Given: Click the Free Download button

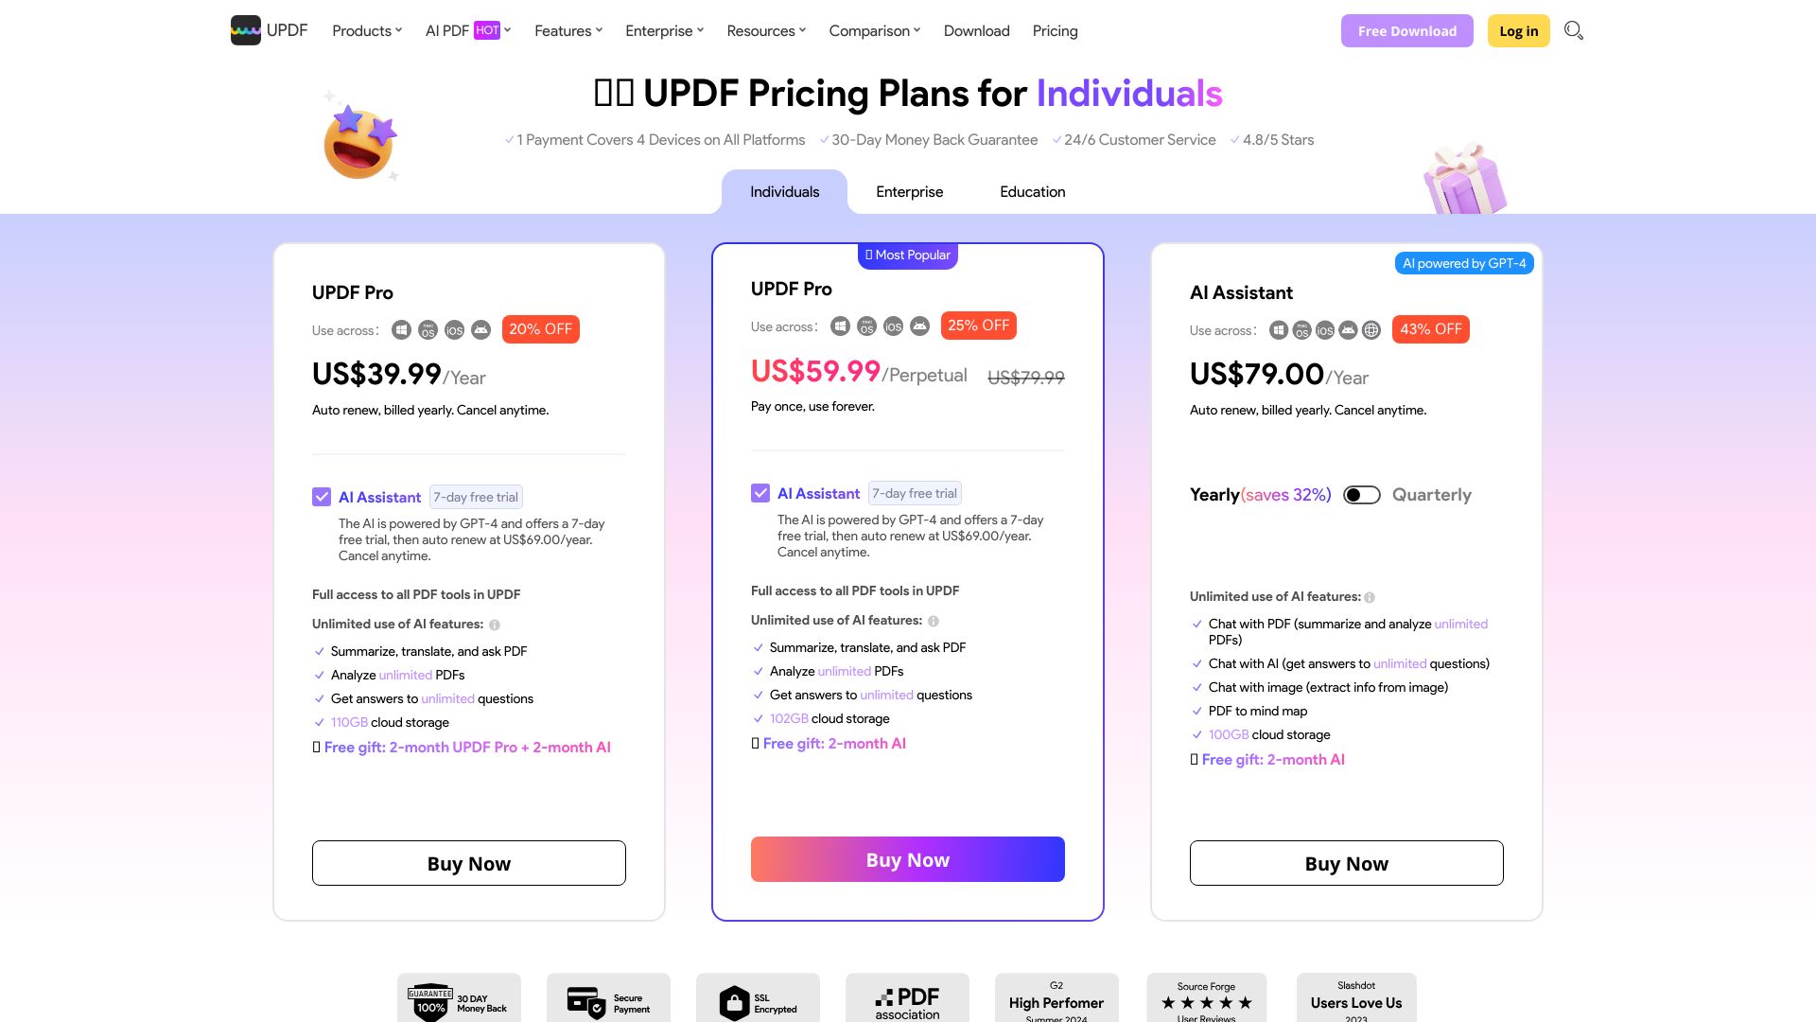Looking at the screenshot, I should (x=1406, y=30).
